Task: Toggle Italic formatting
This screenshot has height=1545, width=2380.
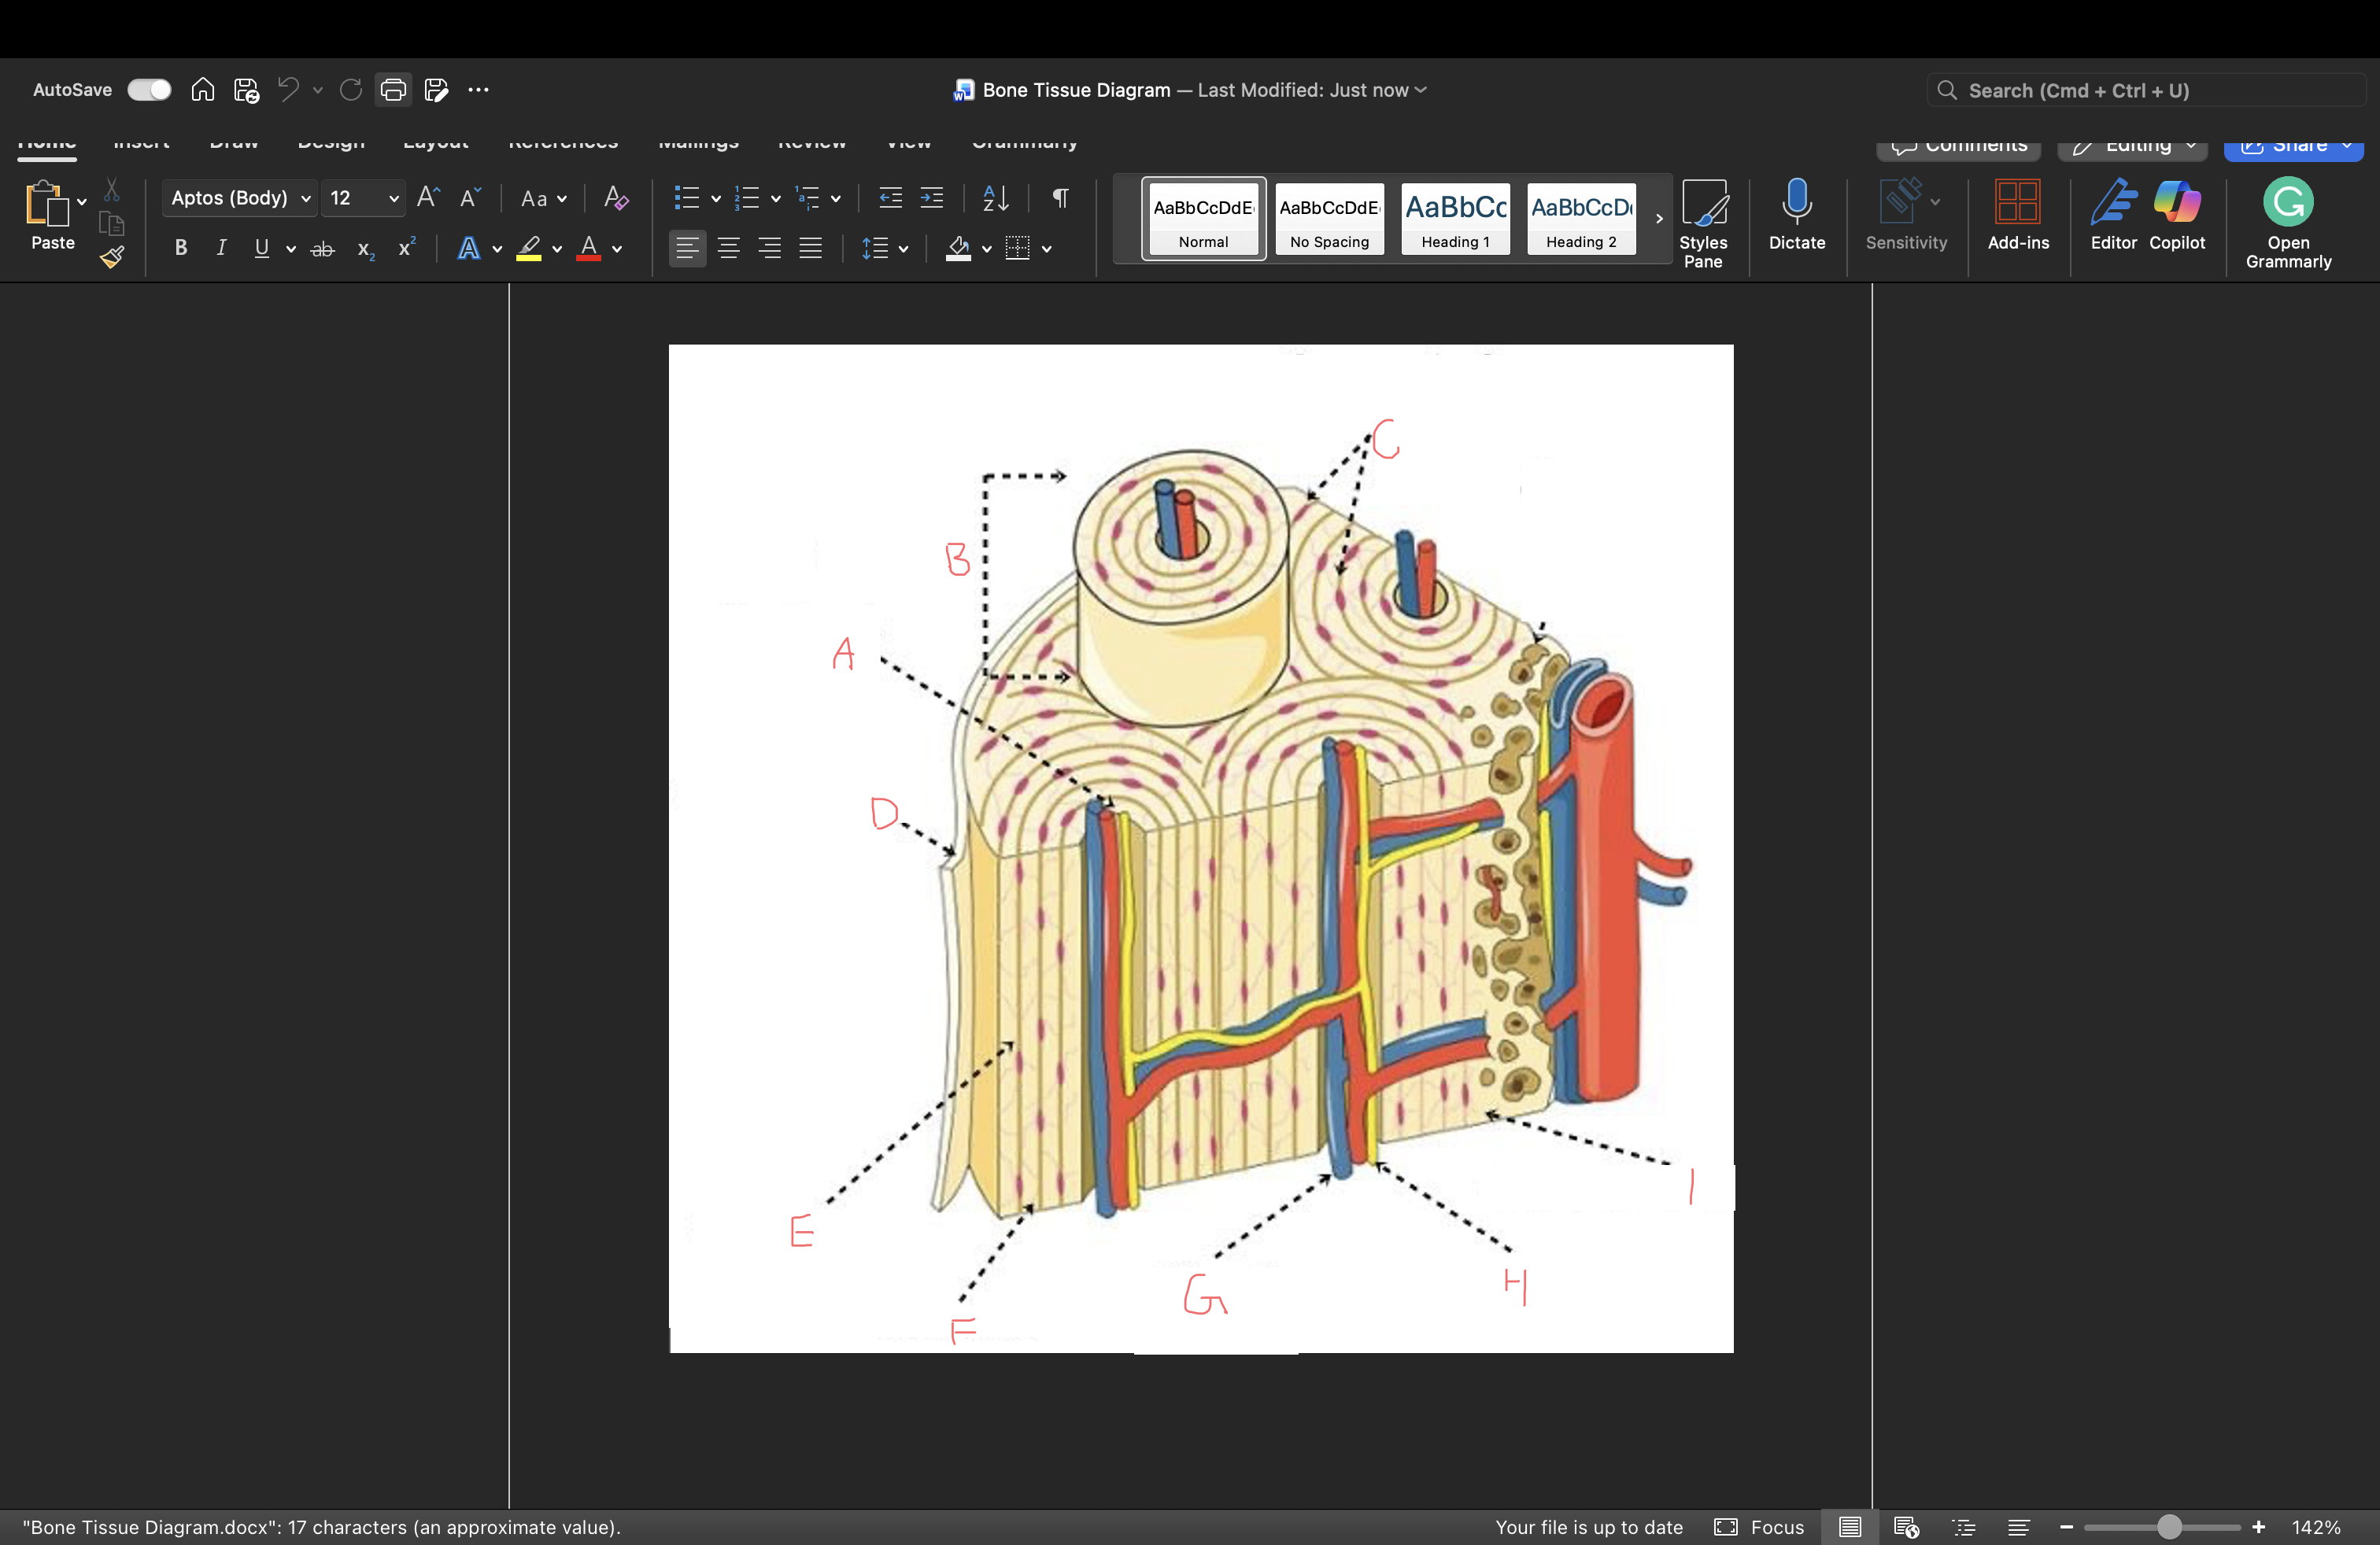Action: coord(221,248)
